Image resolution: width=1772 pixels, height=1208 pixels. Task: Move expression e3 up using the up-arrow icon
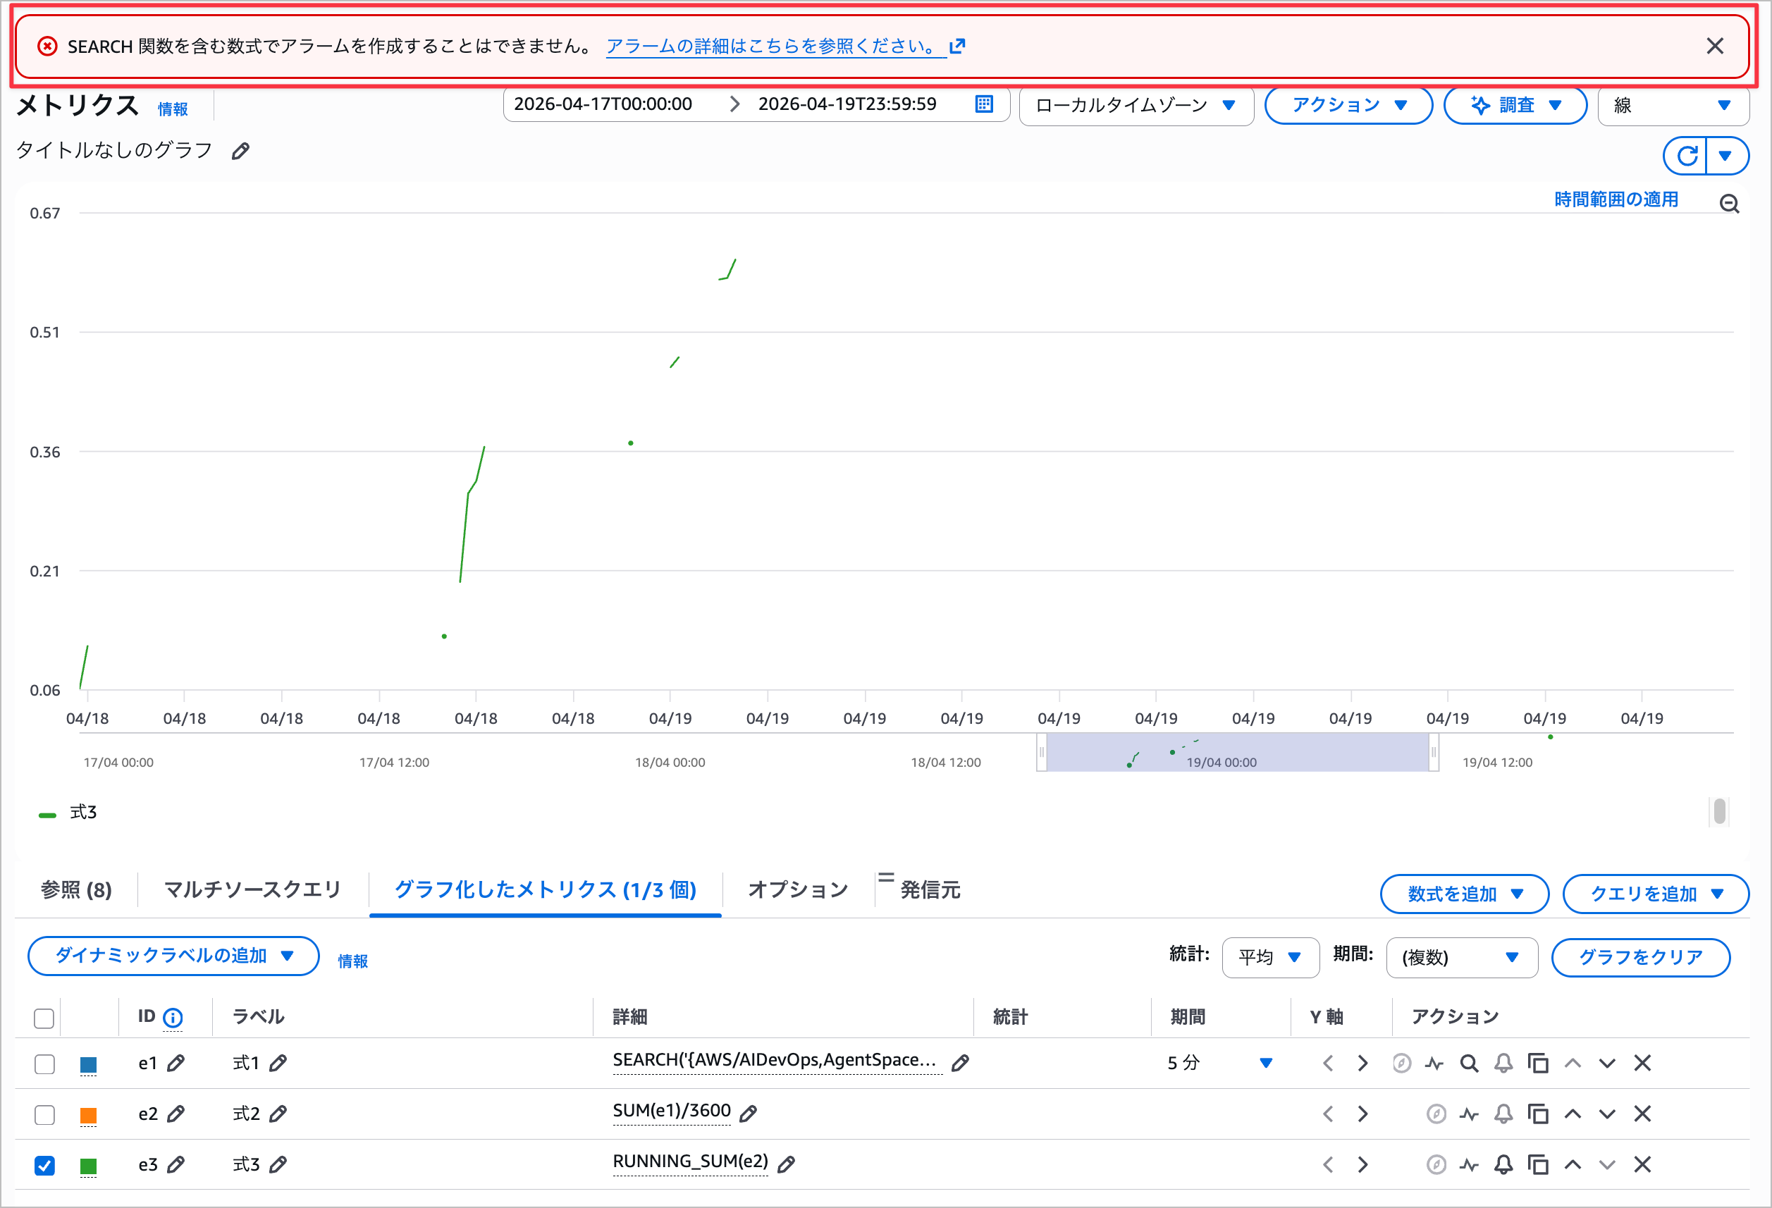(1573, 1164)
